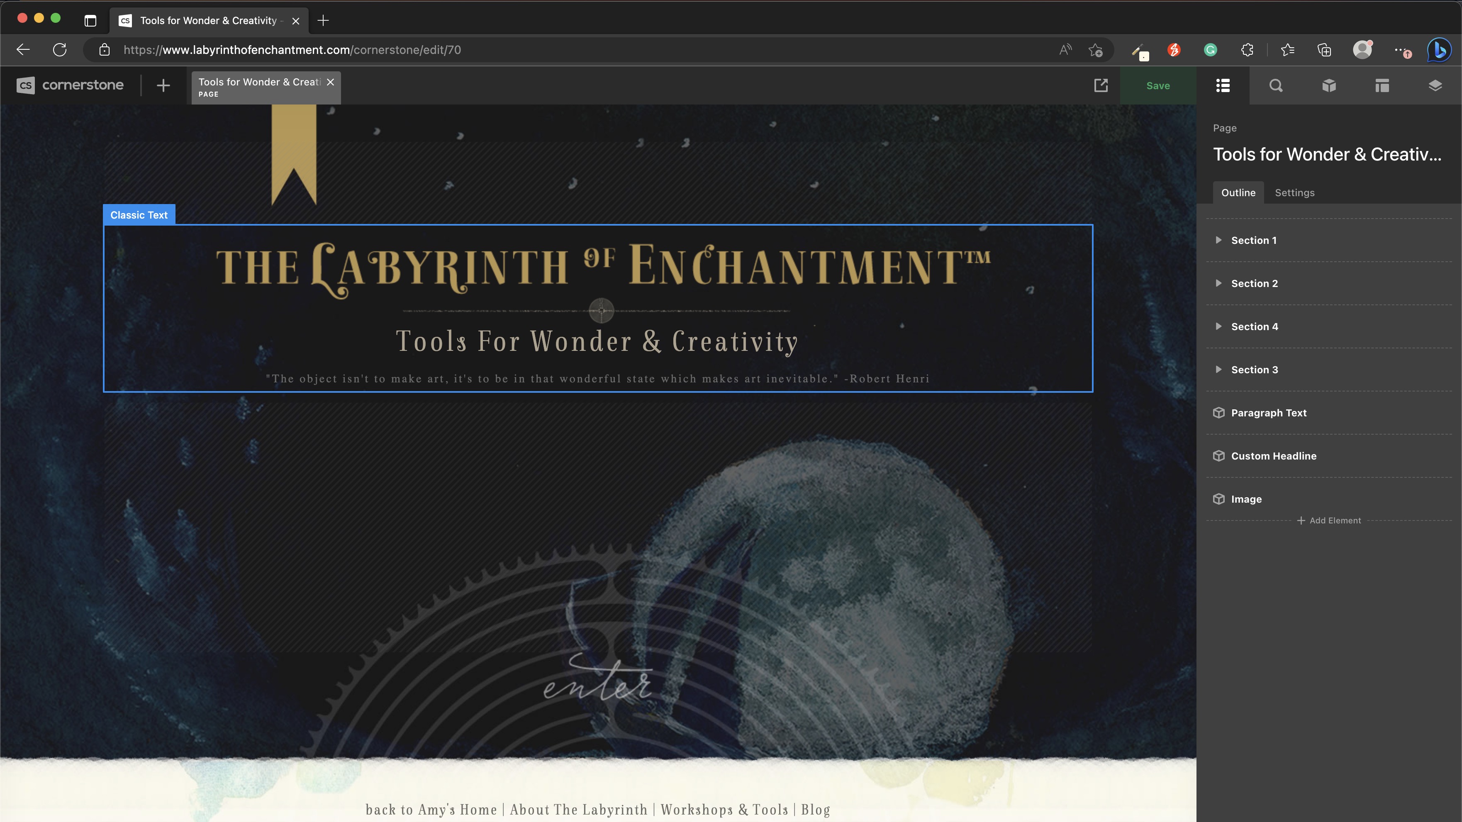Open Favorites list icon

click(x=1288, y=50)
